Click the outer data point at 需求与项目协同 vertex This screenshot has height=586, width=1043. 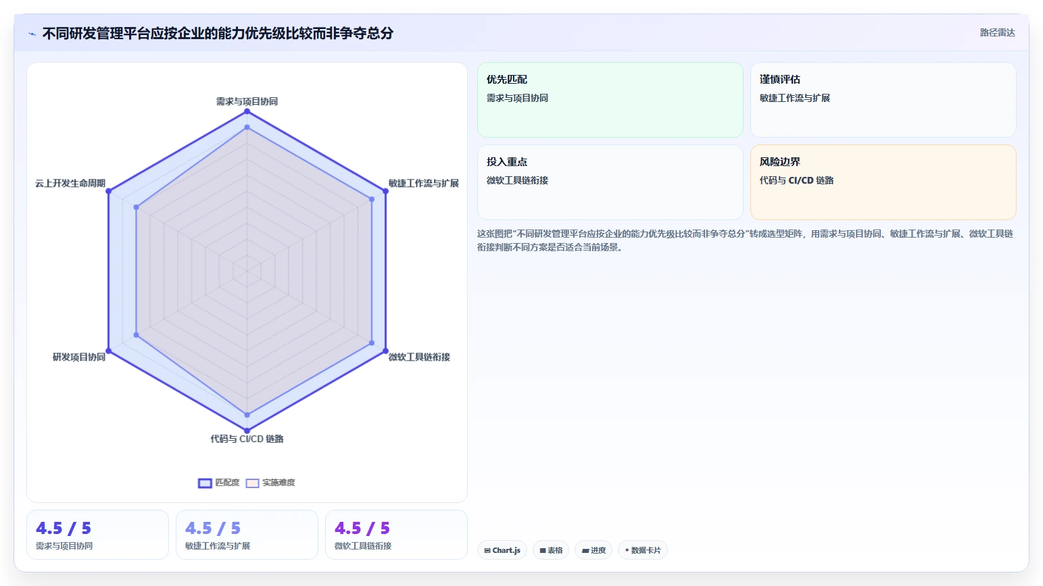(247, 111)
